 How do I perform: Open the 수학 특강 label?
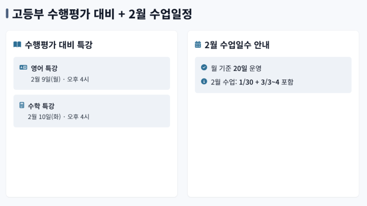pyautogui.click(x=41, y=106)
